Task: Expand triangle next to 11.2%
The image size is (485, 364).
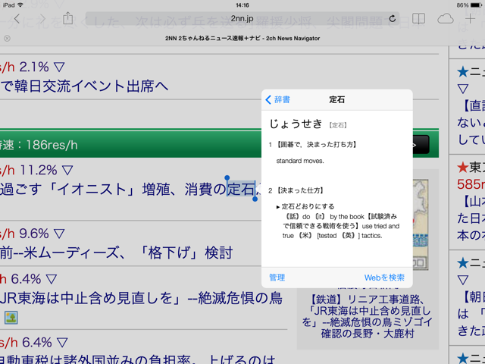Action: (67, 170)
